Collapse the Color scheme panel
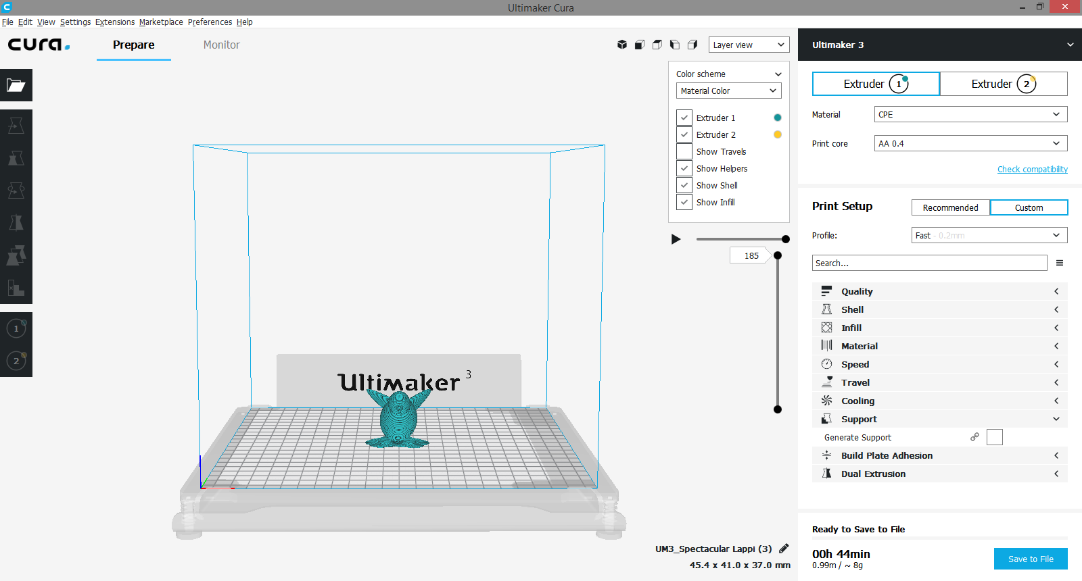Viewport: 1082px width, 581px height. (x=778, y=74)
